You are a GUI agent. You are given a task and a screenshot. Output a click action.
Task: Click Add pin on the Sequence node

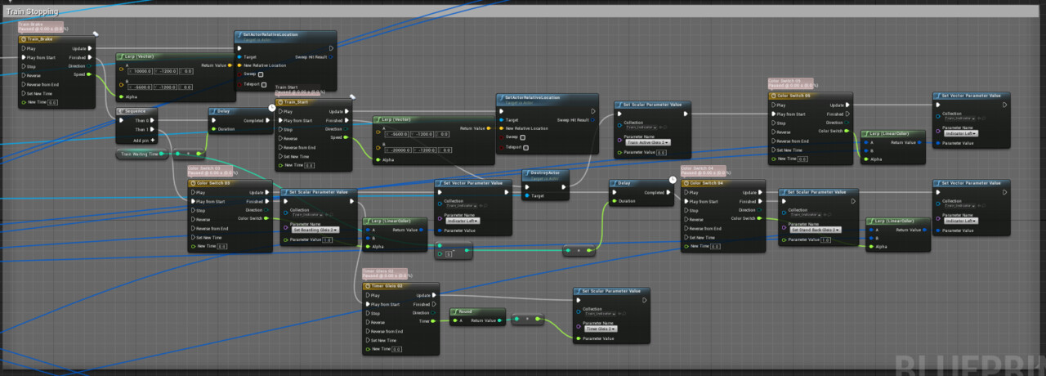142,140
